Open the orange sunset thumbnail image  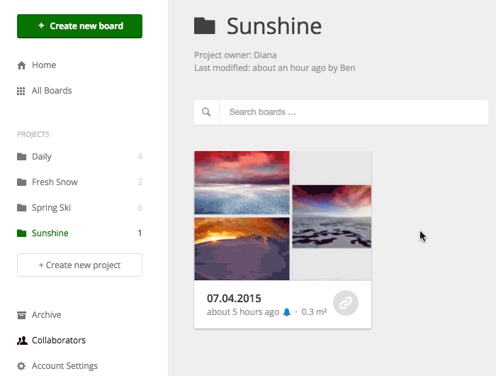coord(242,249)
